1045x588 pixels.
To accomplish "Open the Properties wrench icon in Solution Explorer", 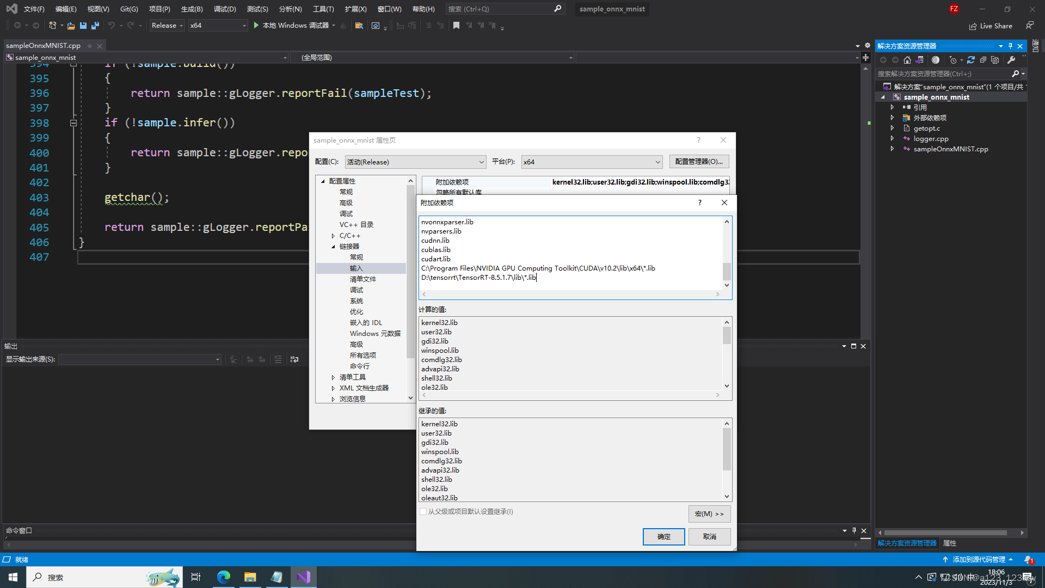I will pyautogui.click(x=1012, y=60).
